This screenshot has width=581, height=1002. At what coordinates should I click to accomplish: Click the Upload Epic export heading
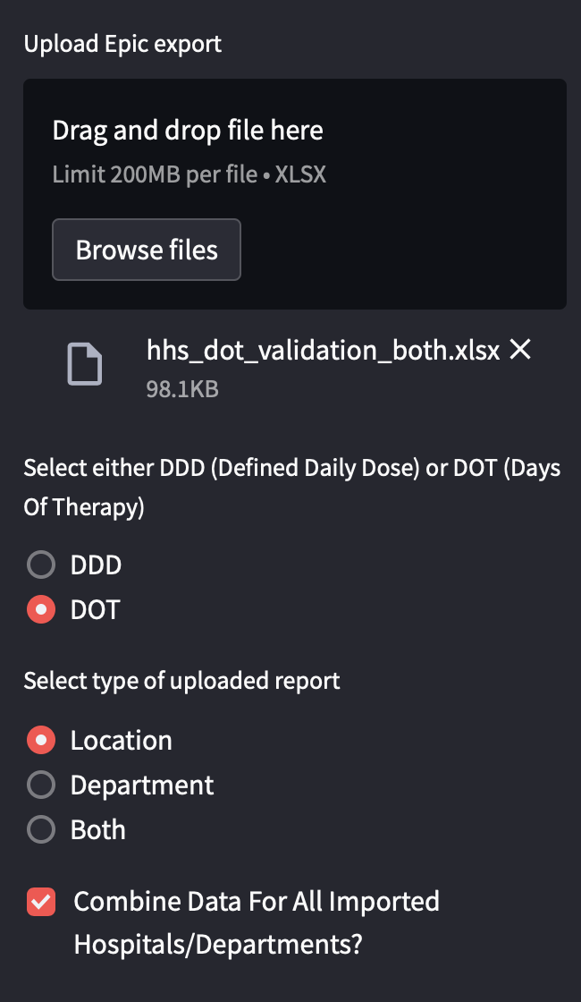123,43
